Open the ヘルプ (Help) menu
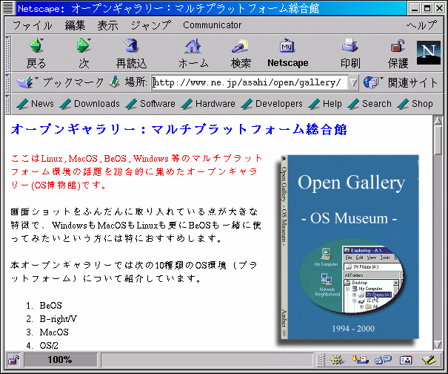The width and height of the screenshot is (448, 374). [x=421, y=25]
